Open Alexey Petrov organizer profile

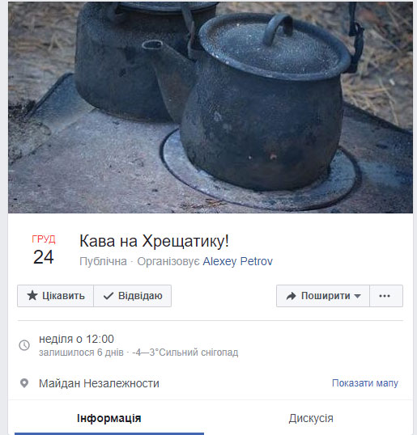tap(238, 261)
